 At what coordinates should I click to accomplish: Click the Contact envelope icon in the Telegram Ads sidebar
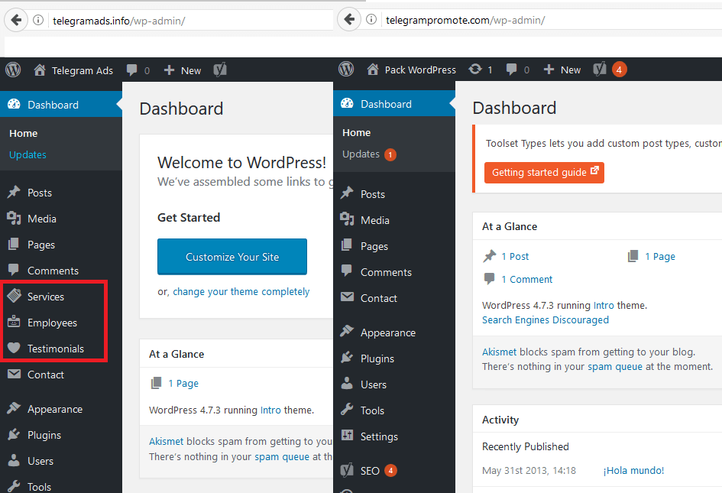(14, 374)
